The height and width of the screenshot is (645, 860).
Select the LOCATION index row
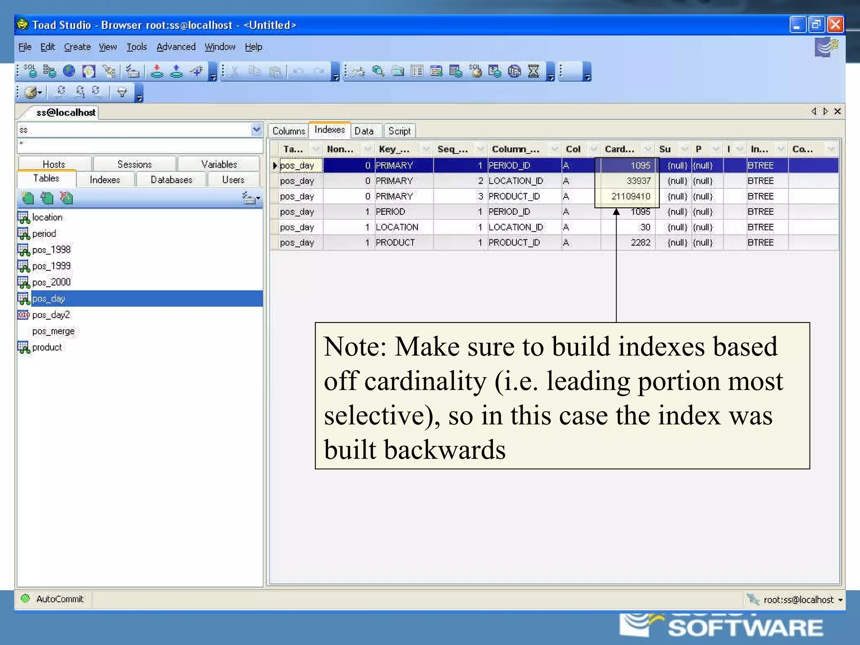pyautogui.click(x=396, y=227)
